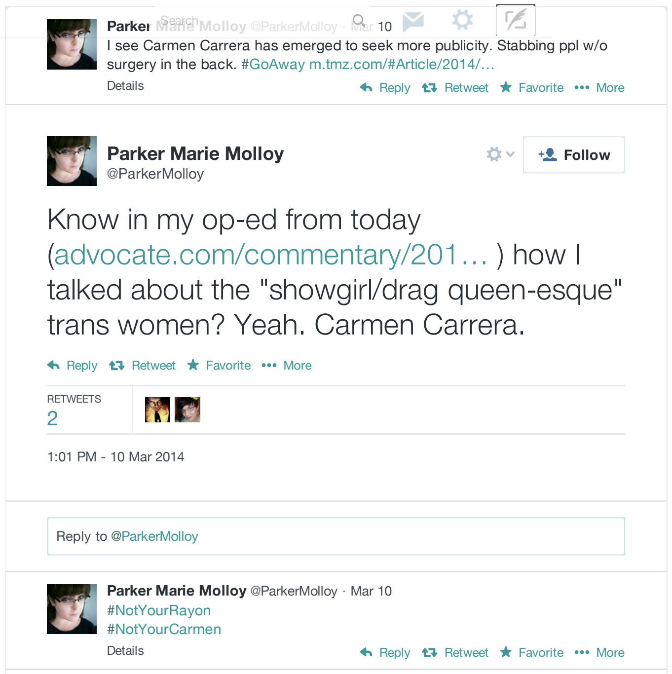Click the search magnifier icon
Viewport: 672px width, 674px height.
tap(359, 21)
